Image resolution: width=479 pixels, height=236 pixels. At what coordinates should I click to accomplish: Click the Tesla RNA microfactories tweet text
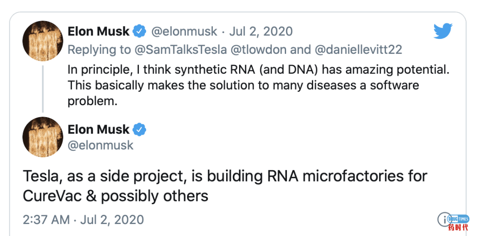pos(225,187)
